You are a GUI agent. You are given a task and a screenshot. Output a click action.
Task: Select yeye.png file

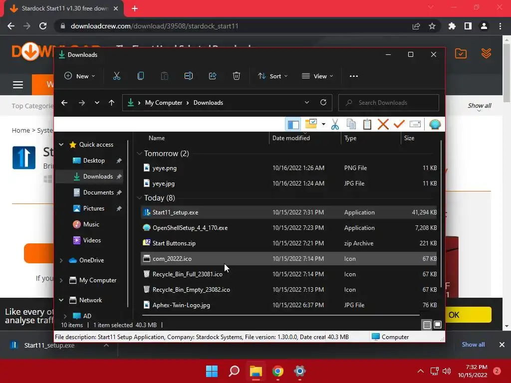tap(289, 168)
